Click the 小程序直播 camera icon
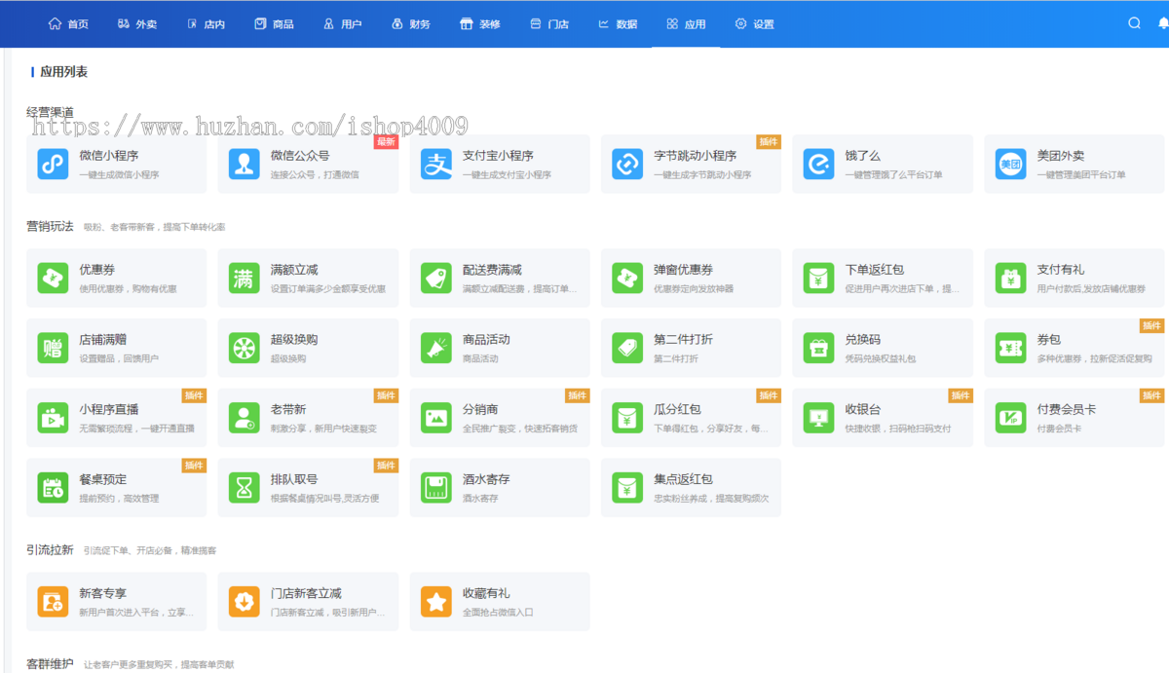 click(53, 419)
